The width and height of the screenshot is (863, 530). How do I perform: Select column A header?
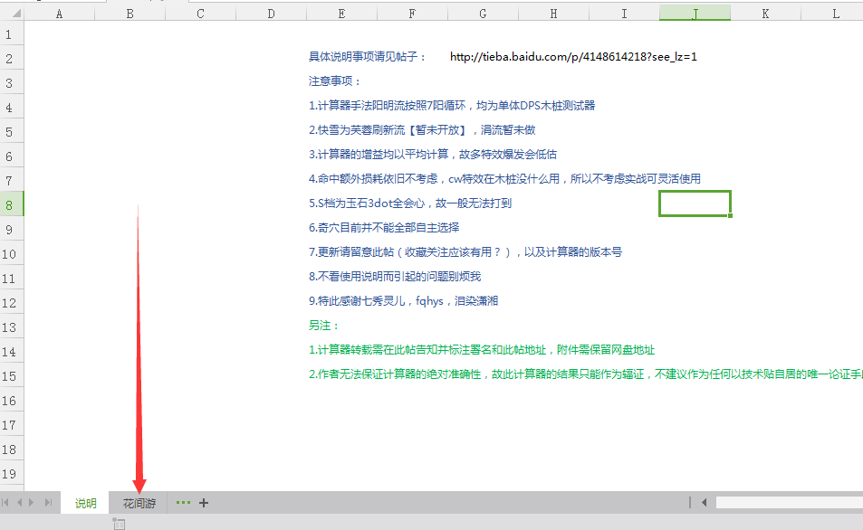pyautogui.click(x=60, y=14)
